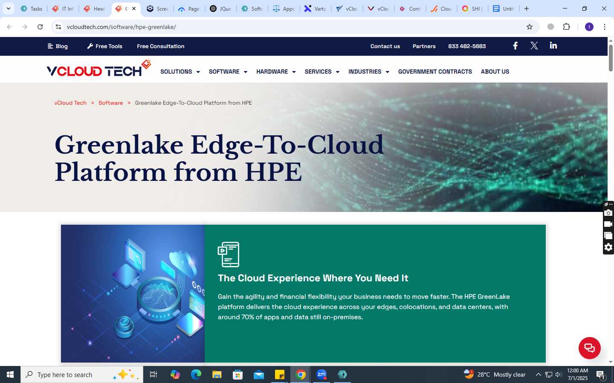Open the tab search dropdown arrow
The image size is (614, 383).
[x=8, y=9]
